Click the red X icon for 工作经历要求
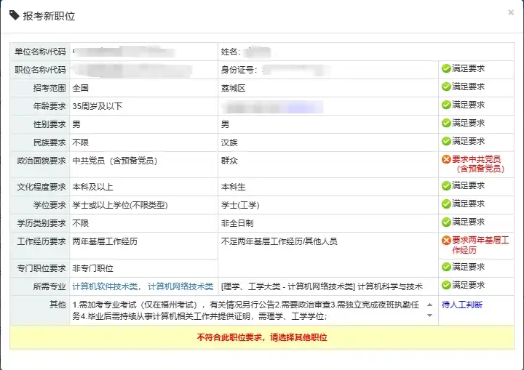This screenshot has height=370, width=524. pos(446,241)
